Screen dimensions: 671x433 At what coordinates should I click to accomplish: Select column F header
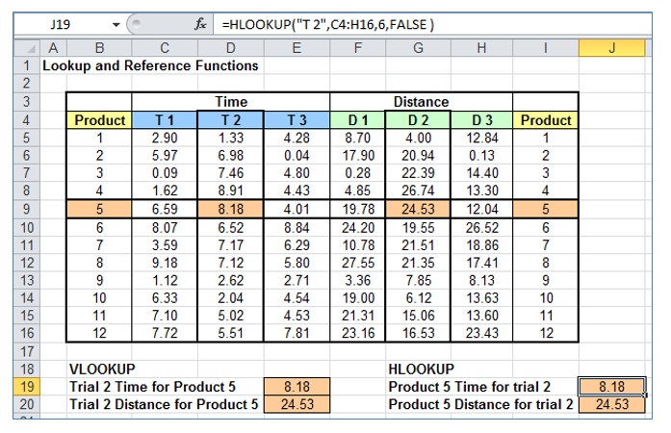358,48
